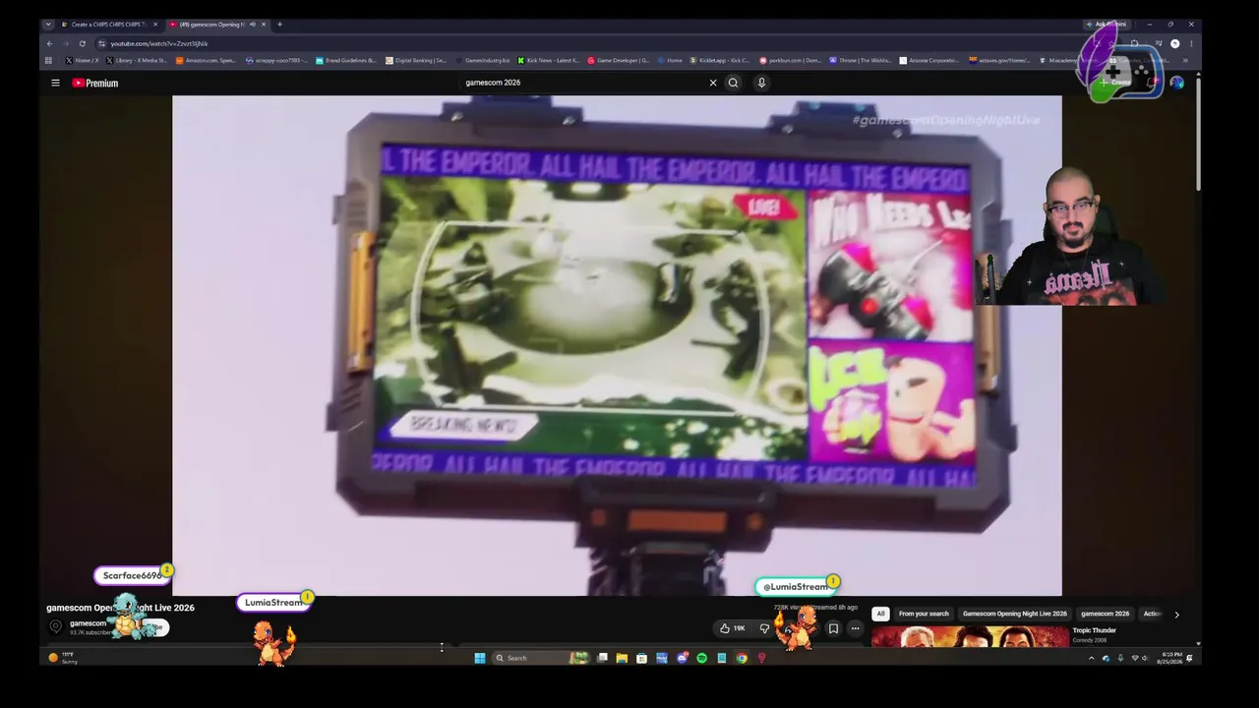Image resolution: width=1259 pixels, height=708 pixels.
Task: Open Spotify from the taskbar
Action: point(701,658)
